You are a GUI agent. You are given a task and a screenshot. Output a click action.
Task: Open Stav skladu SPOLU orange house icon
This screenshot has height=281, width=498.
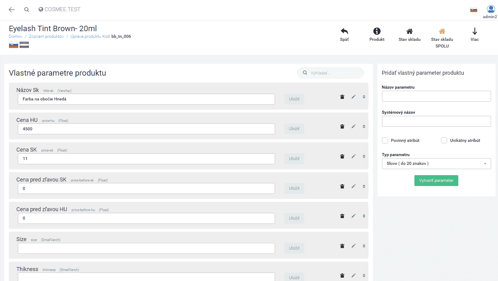tap(442, 31)
